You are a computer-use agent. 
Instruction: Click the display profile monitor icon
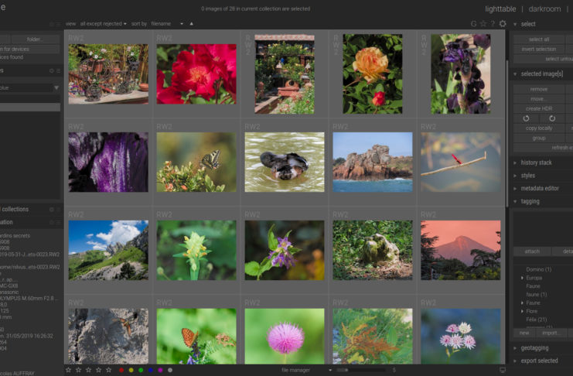(x=503, y=370)
